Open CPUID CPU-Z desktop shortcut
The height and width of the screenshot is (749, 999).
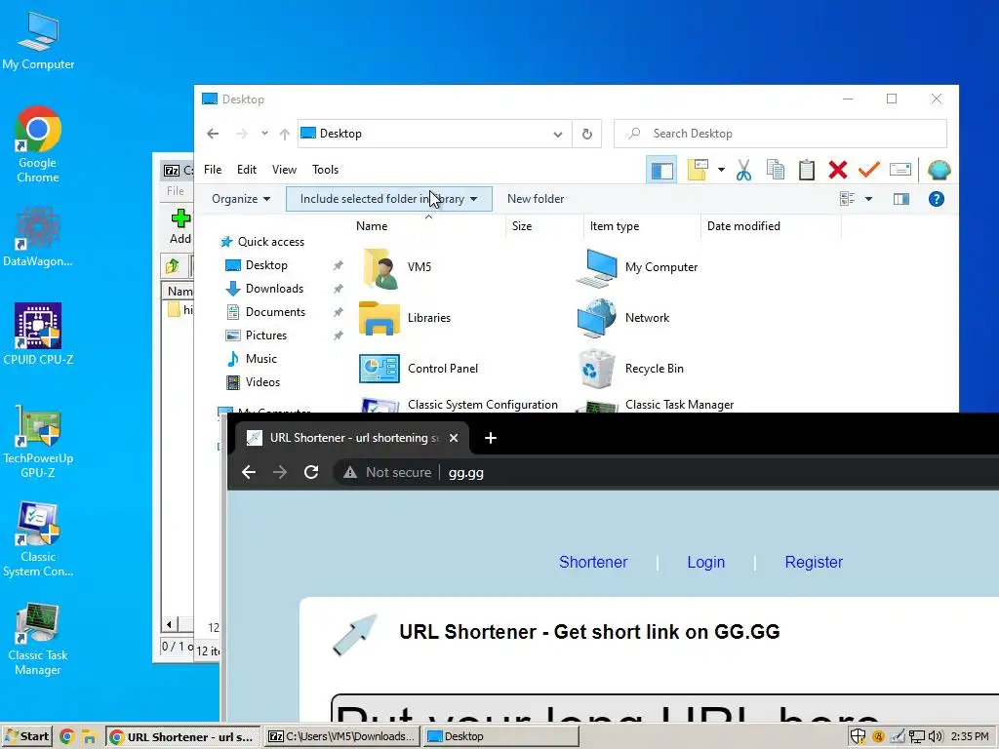[x=38, y=334]
